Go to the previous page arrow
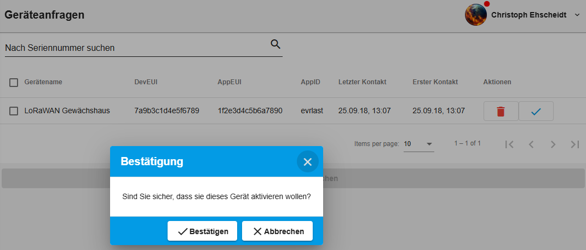586x250 pixels. (531, 144)
